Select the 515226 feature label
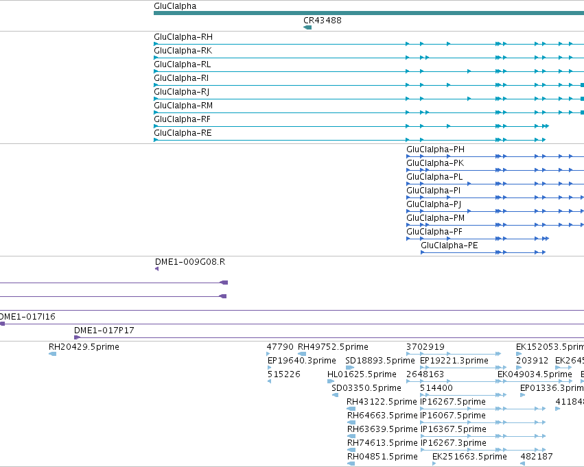The height and width of the screenshot is (467, 584). pos(284,374)
